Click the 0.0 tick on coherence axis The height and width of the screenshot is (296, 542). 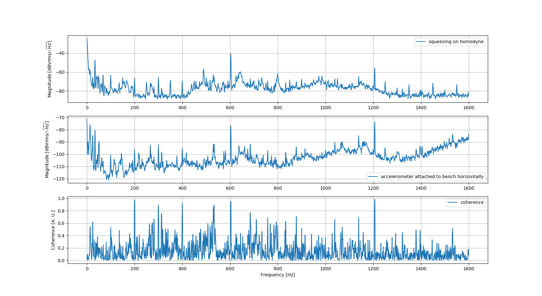61,261
